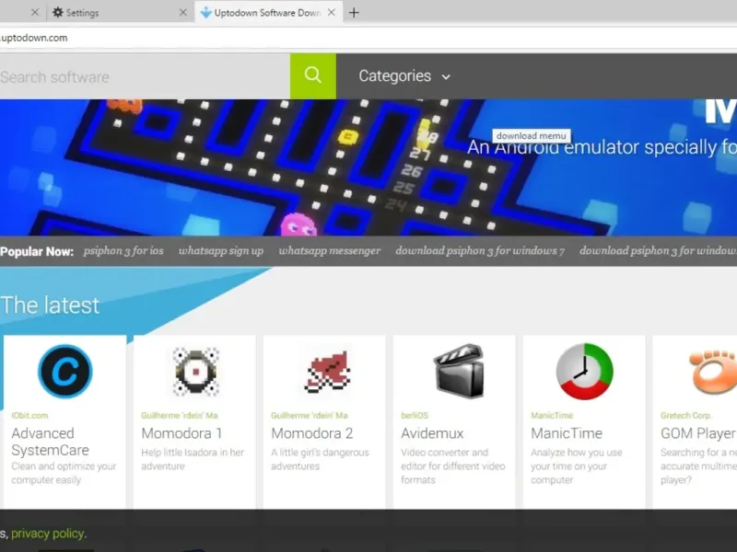Viewport: 737px width, 552px height.
Task: Close the Settings tab
Action: pos(183,13)
